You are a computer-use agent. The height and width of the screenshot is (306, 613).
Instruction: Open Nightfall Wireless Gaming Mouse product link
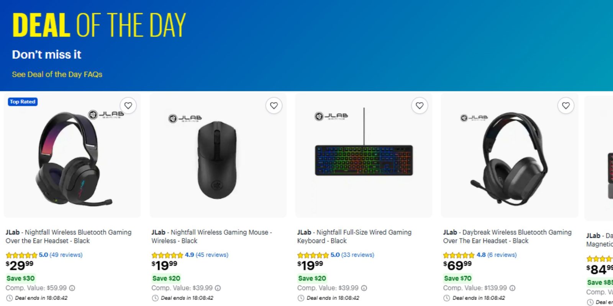pos(211,236)
